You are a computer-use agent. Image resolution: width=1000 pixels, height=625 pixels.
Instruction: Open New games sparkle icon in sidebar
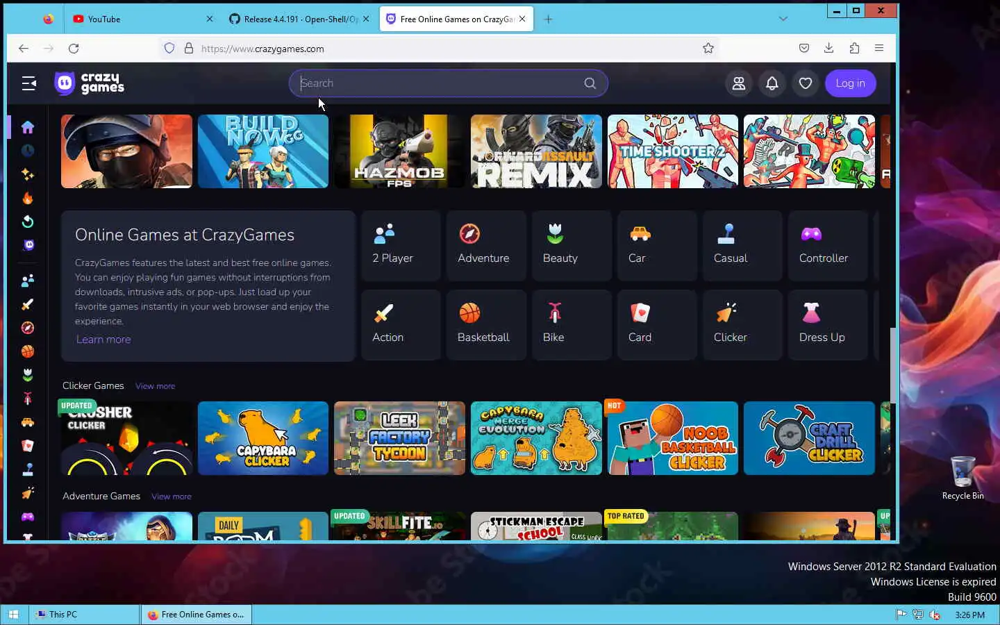[28, 174]
